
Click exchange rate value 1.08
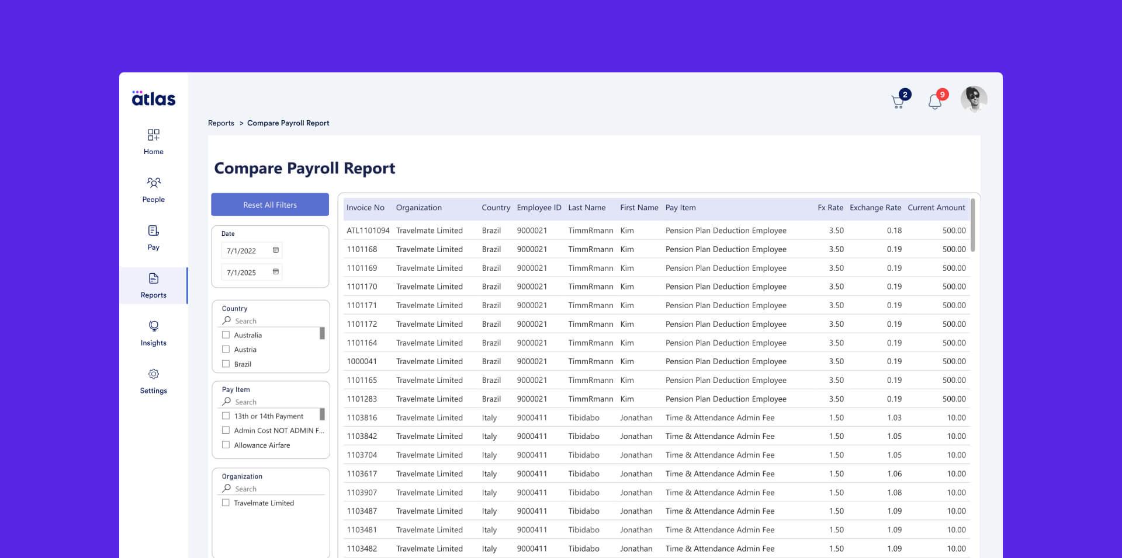(x=894, y=493)
